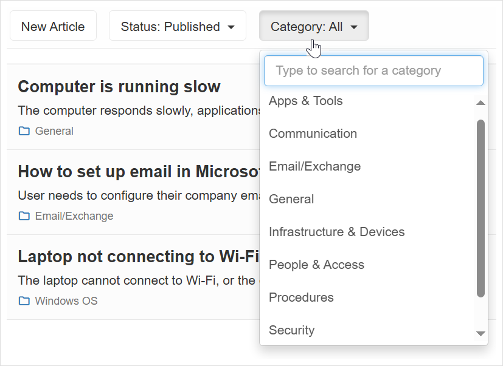Screen dimensions: 503x366
Task: Click folder icon beside Email/Exchange category
Action: tap(24, 216)
